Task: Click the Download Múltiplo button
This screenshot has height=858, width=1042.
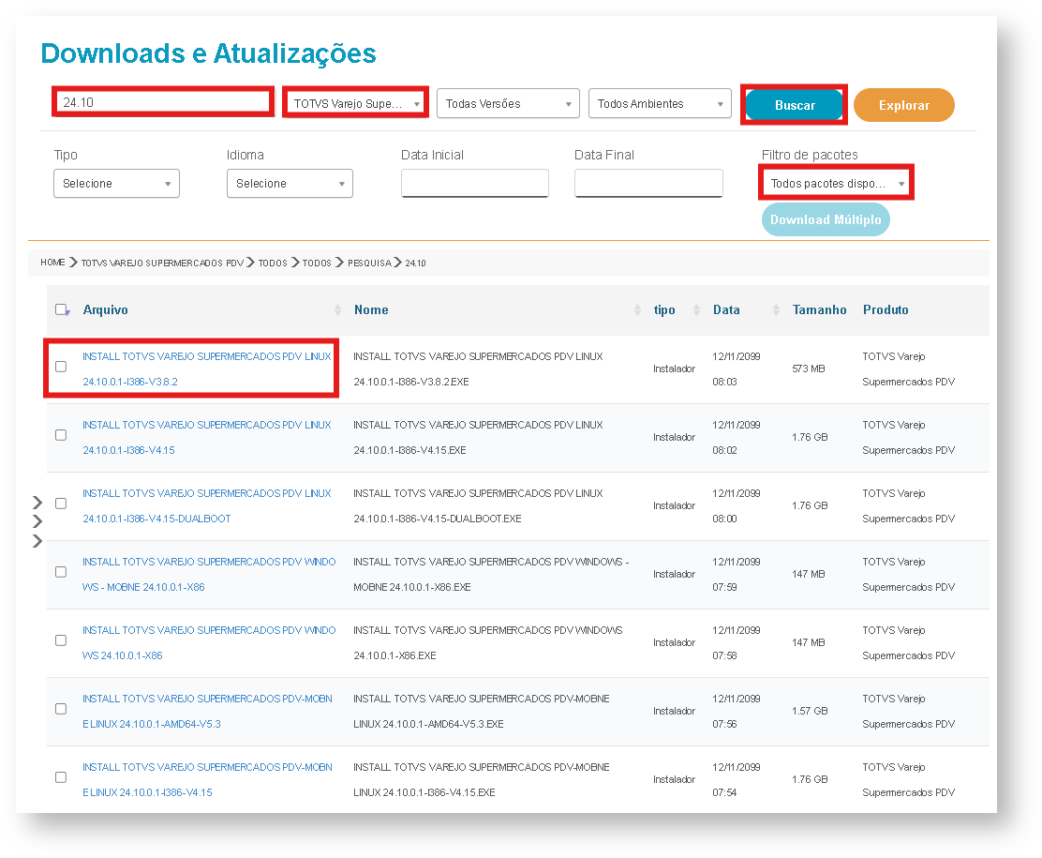Action: click(x=826, y=219)
